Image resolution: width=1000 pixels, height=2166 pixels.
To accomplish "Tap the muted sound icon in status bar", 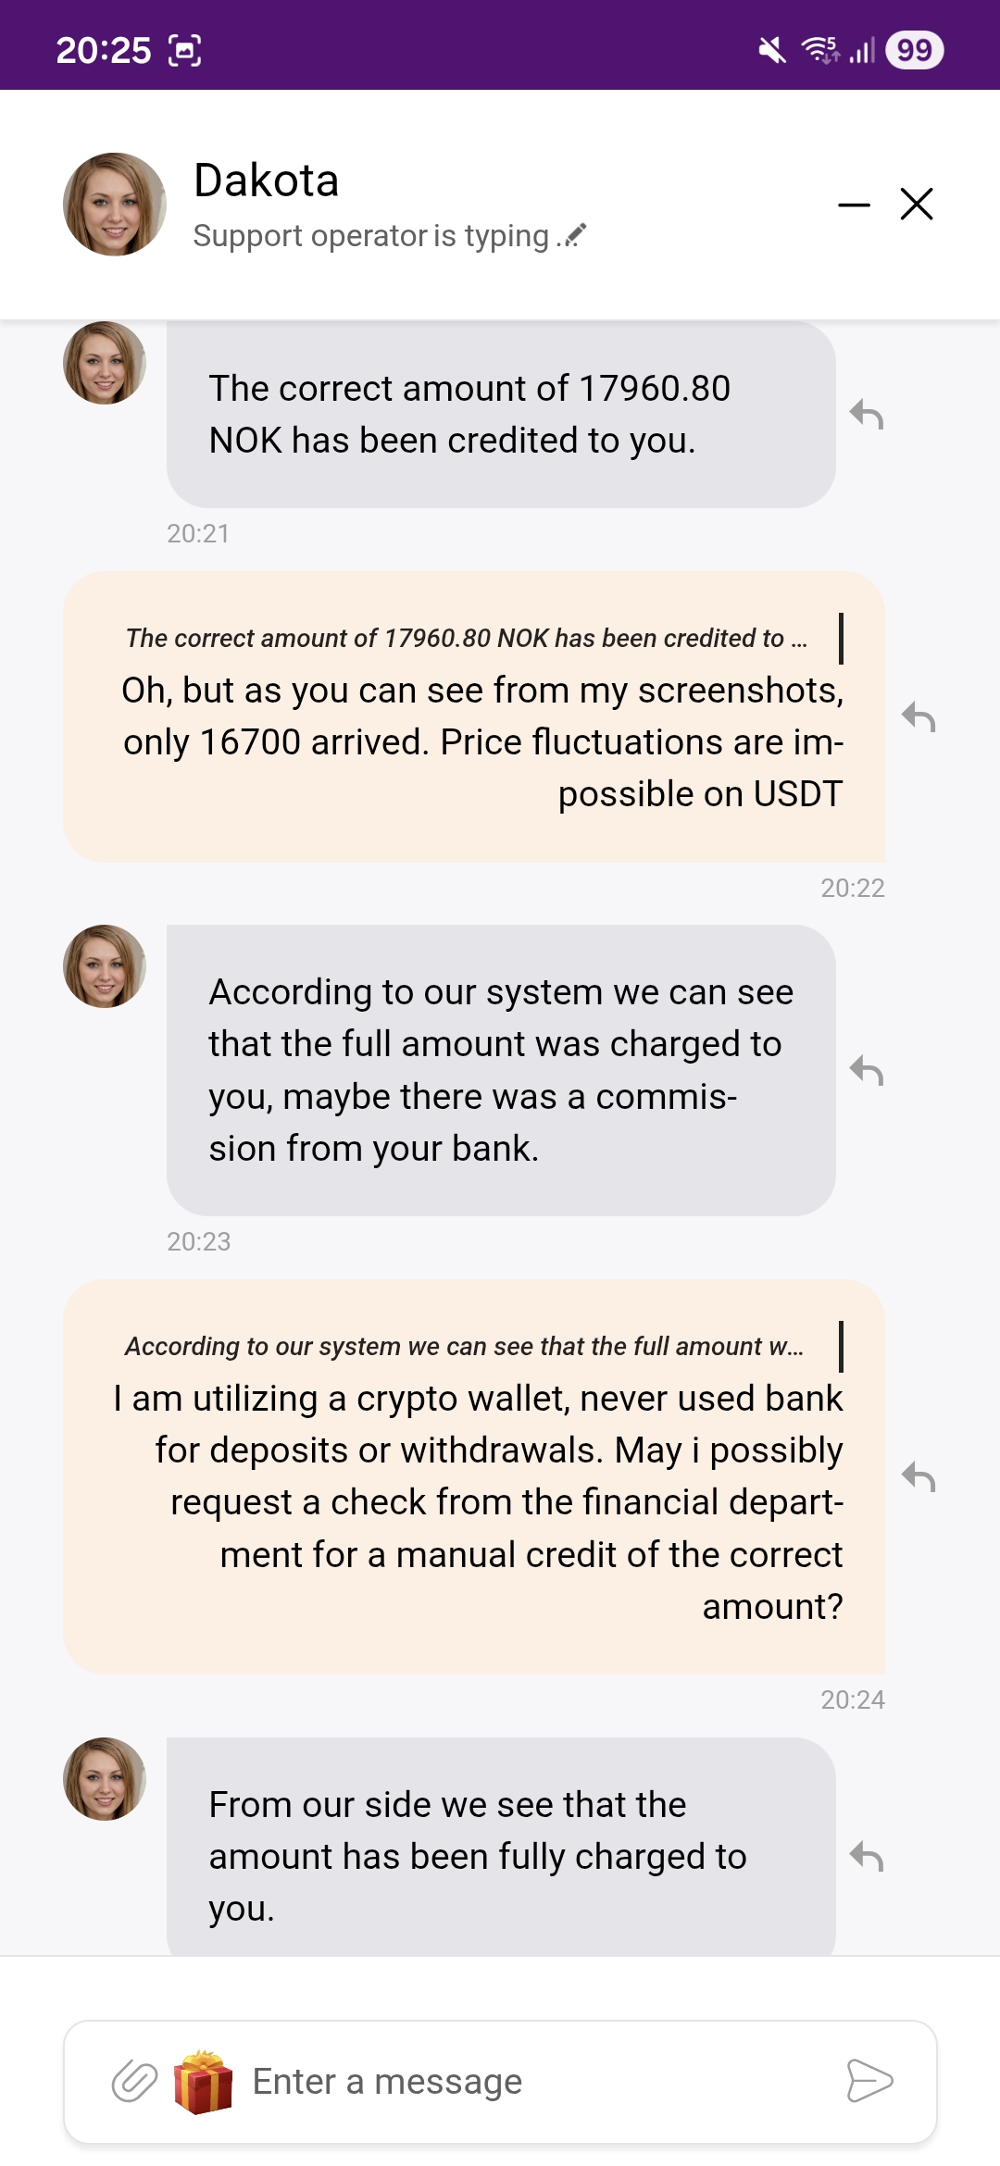I will tap(772, 50).
